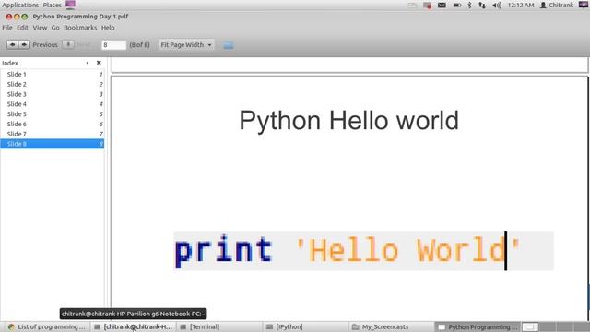Open the Bookmarks menu
590x332 pixels.
pos(80,28)
